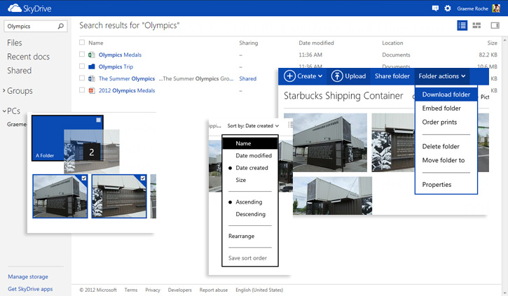
Task: Select Date modified sort option
Action: point(253,155)
